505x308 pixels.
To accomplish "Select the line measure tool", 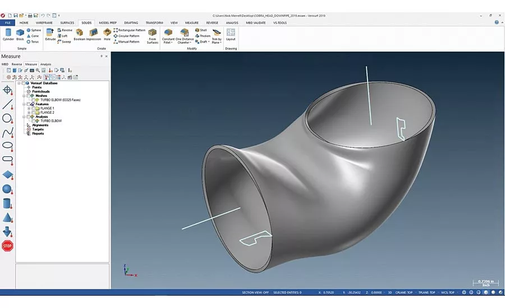I will pos(7,104).
